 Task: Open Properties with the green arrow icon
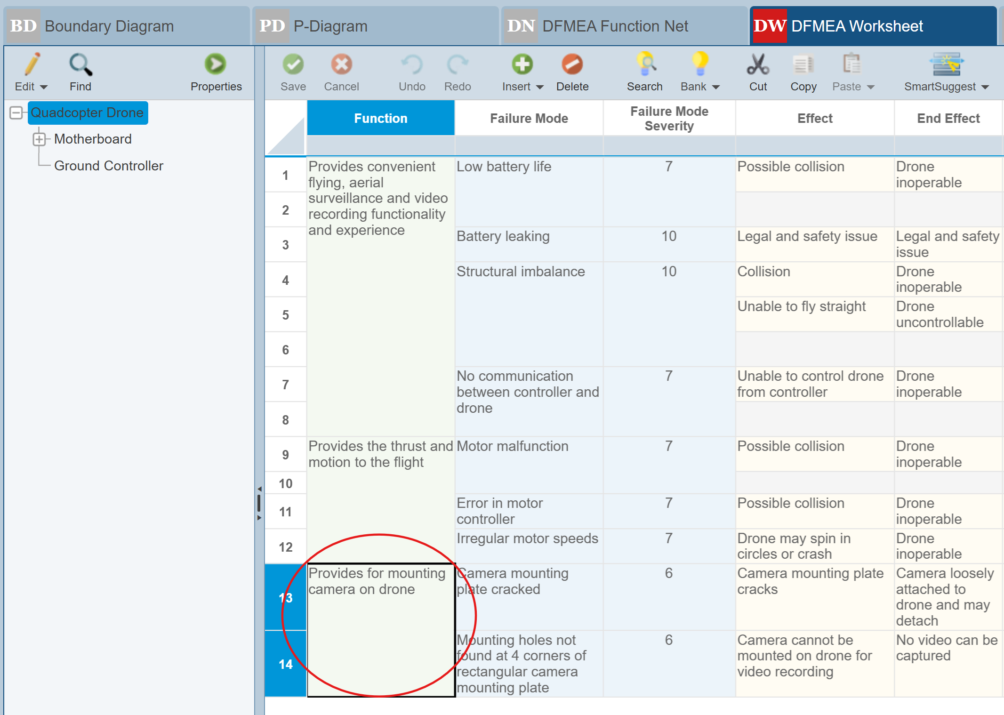pos(216,64)
